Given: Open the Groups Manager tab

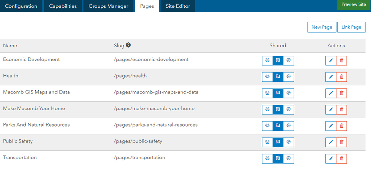Looking at the screenshot, I should pos(108,6).
